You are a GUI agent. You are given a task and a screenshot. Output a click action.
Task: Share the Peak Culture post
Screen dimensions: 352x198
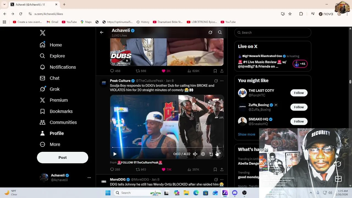[x=222, y=169]
